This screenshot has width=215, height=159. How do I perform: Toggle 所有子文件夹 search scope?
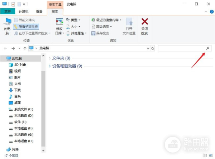pyautogui.click(x=26, y=26)
